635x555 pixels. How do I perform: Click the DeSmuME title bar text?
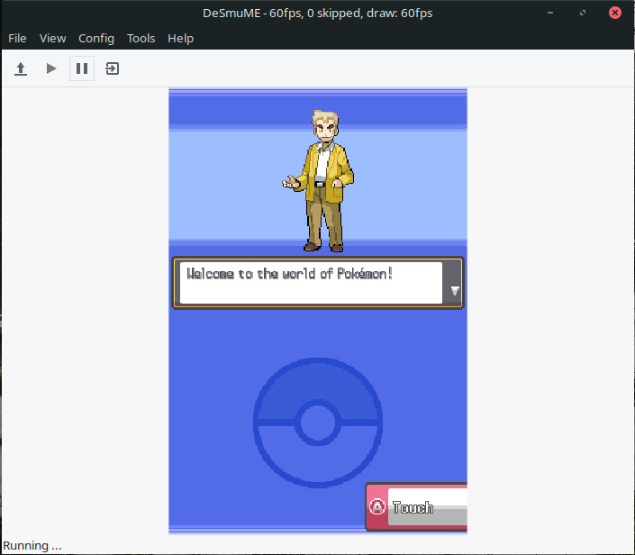(x=317, y=13)
